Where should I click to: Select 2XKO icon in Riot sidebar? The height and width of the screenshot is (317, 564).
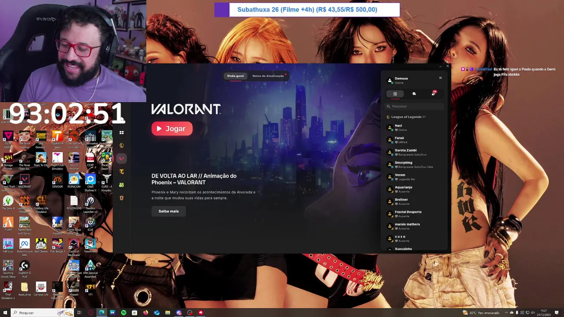click(122, 185)
